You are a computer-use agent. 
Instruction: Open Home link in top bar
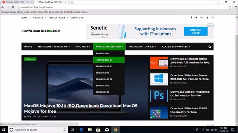coord(25,18)
